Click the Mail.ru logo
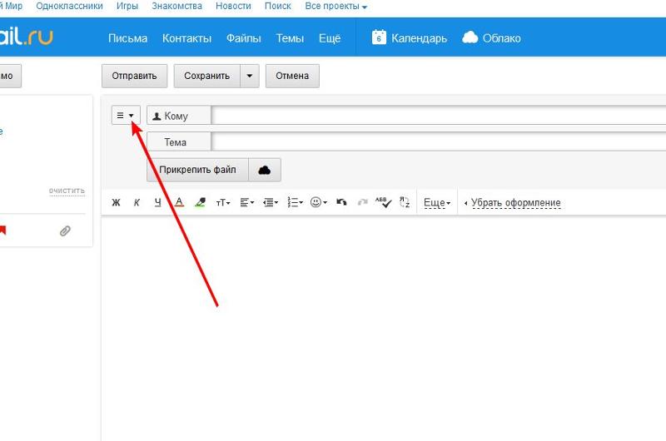Screen dimensions: 666x441 (27, 37)
